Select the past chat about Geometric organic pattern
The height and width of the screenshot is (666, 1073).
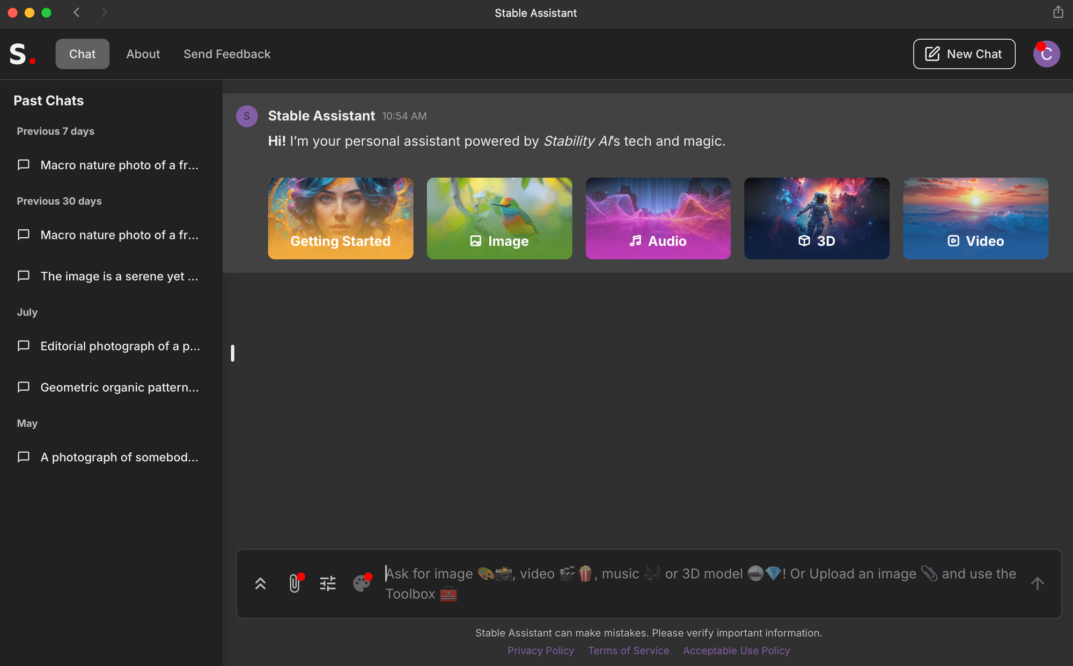pos(120,387)
